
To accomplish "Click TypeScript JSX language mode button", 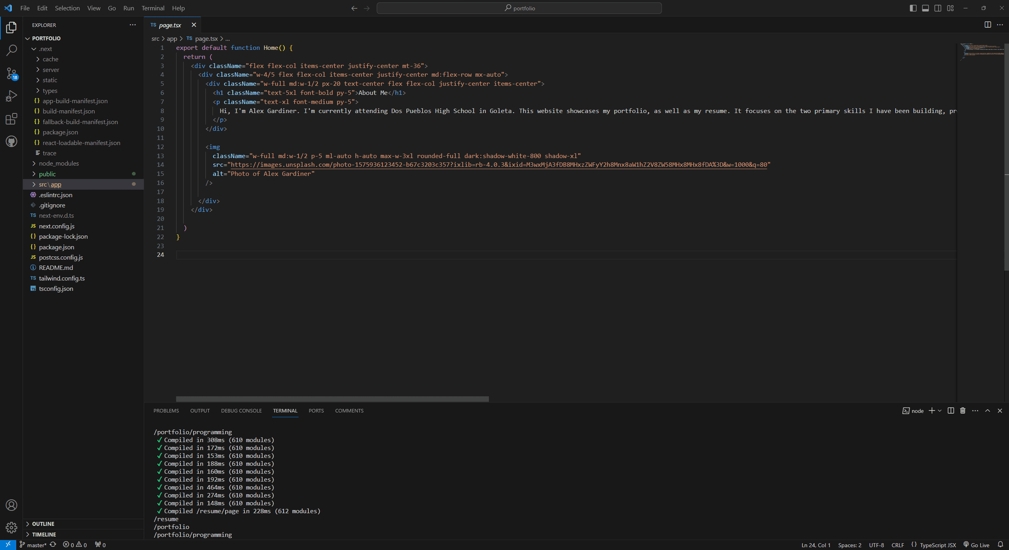I will (937, 545).
